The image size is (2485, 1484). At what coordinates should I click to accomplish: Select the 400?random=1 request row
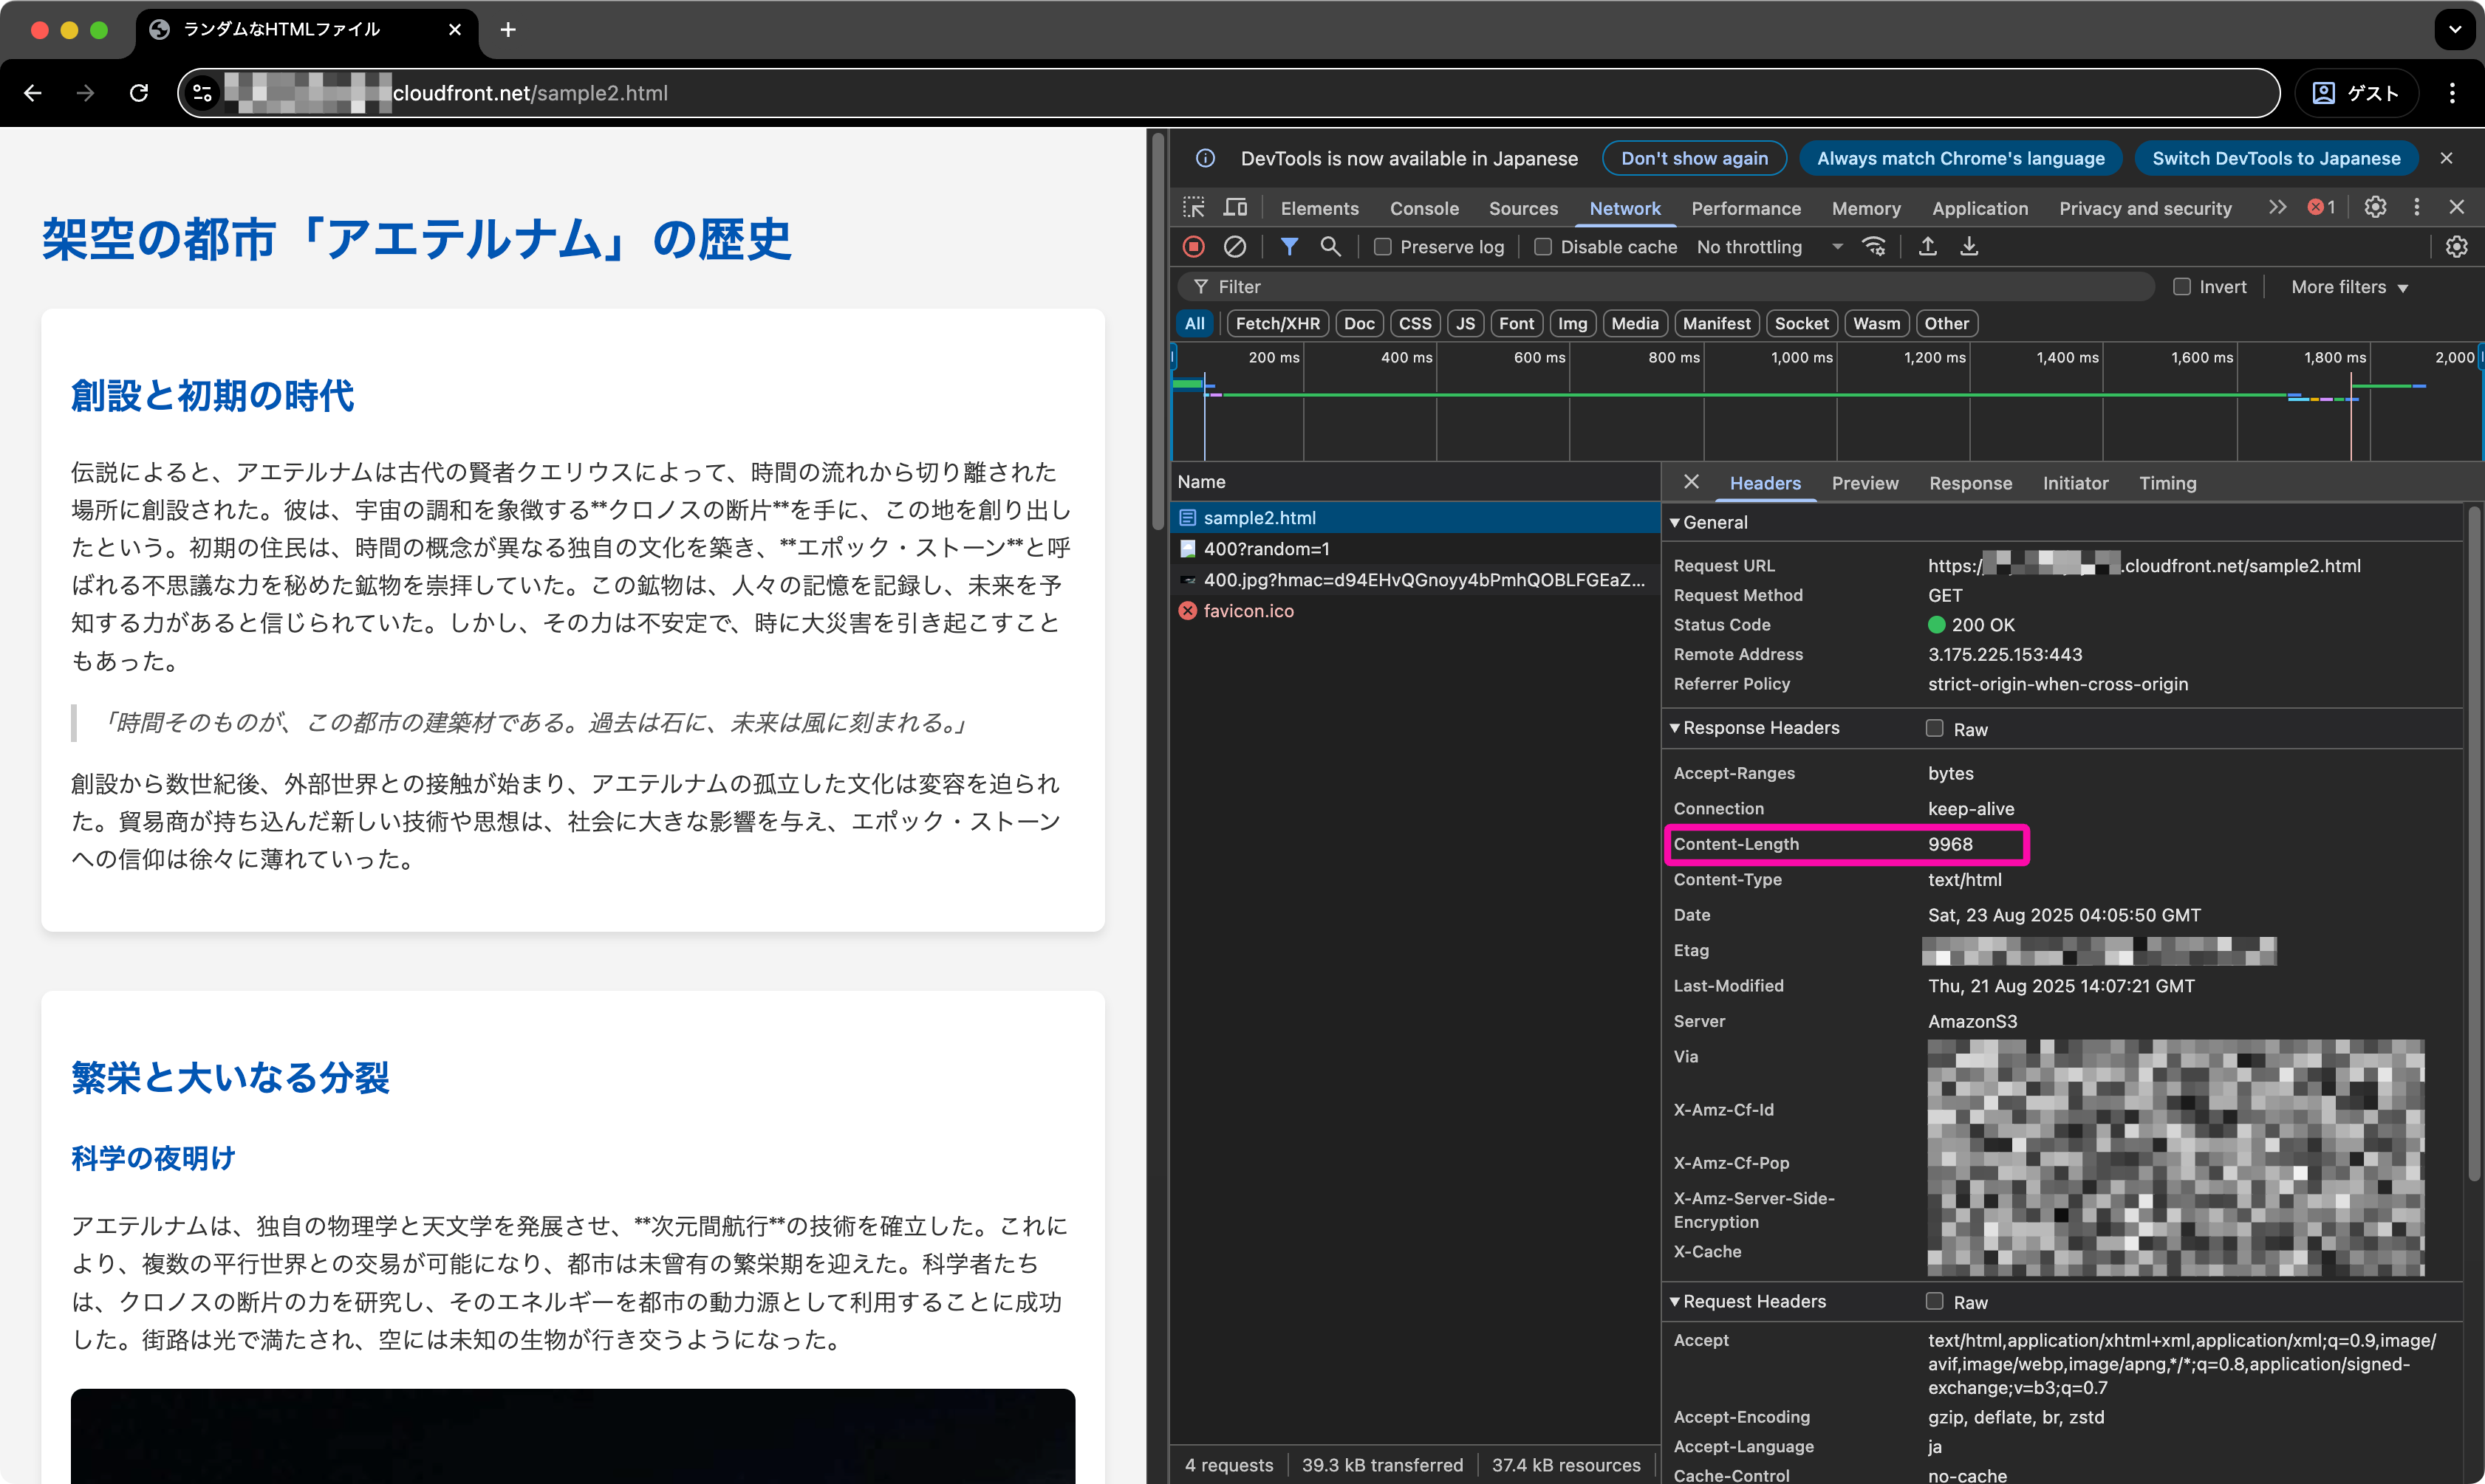(1415, 548)
